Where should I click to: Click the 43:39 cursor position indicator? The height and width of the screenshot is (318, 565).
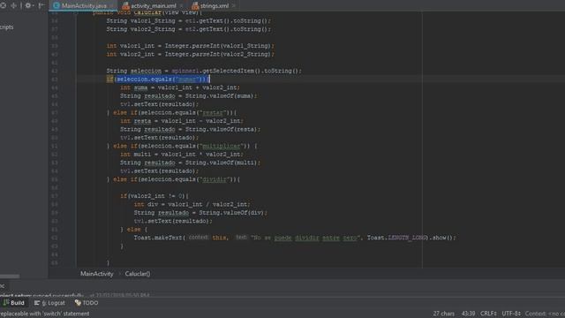pos(468,314)
